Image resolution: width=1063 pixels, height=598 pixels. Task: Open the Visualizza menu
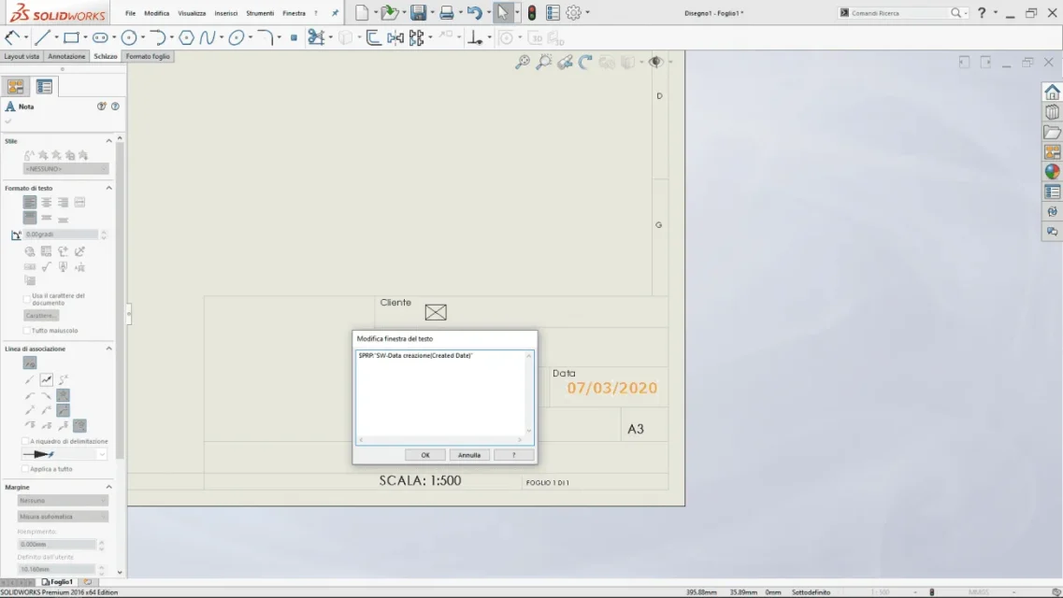pyautogui.click(x=192, y=13)
